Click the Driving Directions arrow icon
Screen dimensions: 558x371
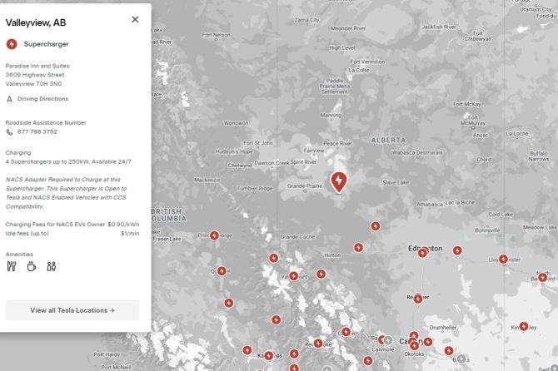9,99
